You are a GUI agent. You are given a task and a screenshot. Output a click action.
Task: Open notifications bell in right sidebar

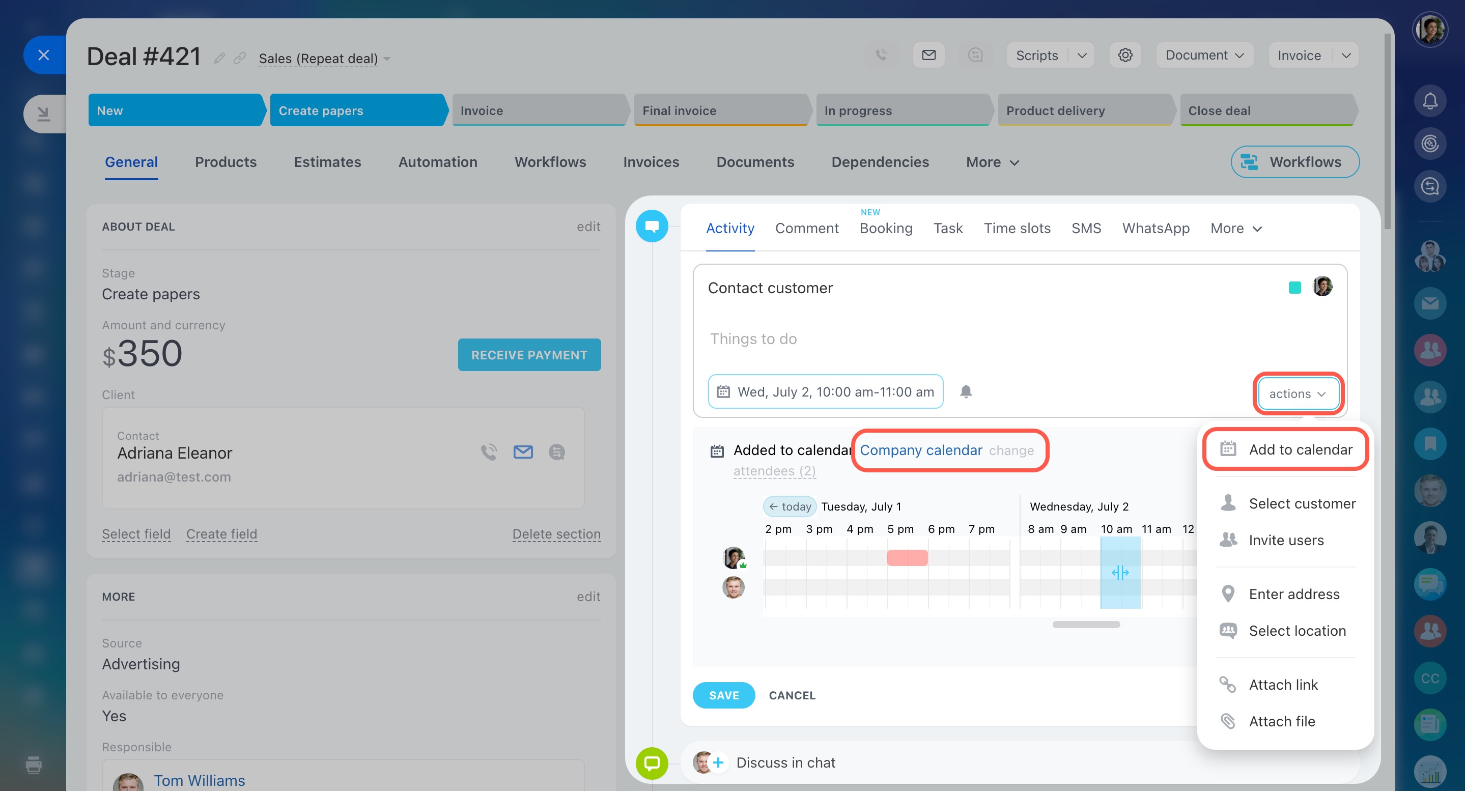(1430, 101)
